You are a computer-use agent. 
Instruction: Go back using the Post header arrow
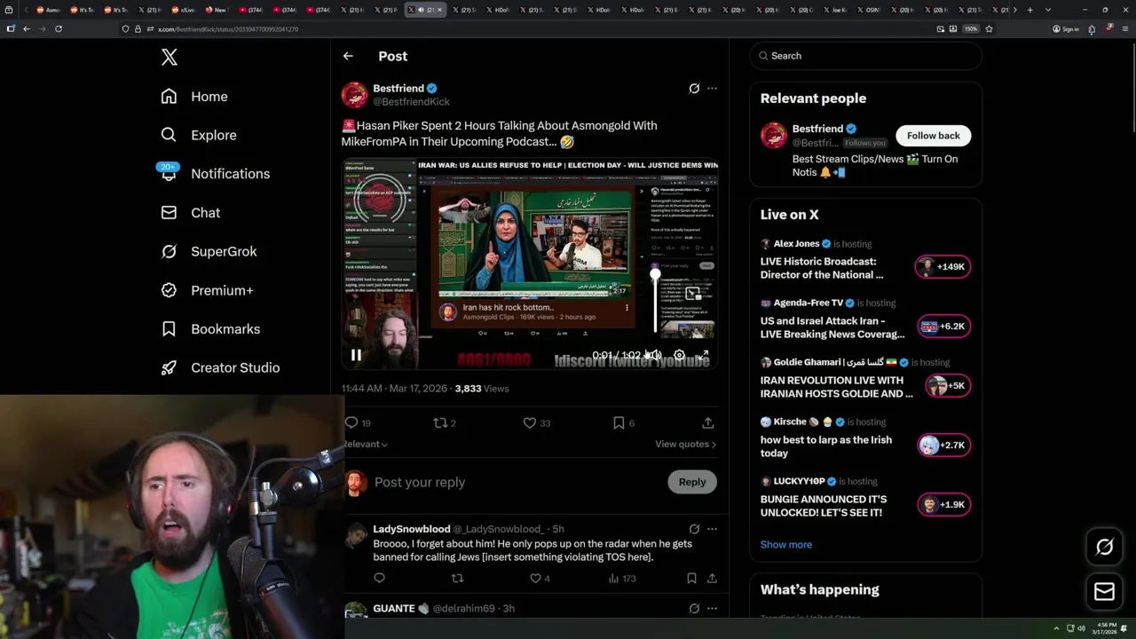[x=348, y=56]
